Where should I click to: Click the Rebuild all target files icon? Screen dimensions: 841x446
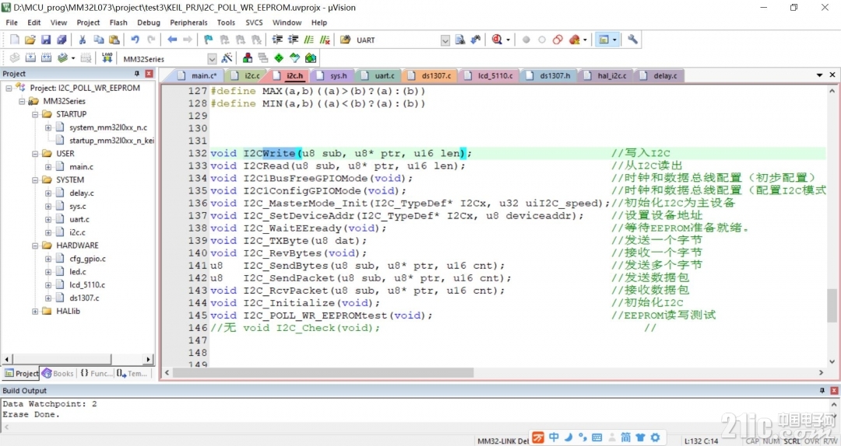46,57
